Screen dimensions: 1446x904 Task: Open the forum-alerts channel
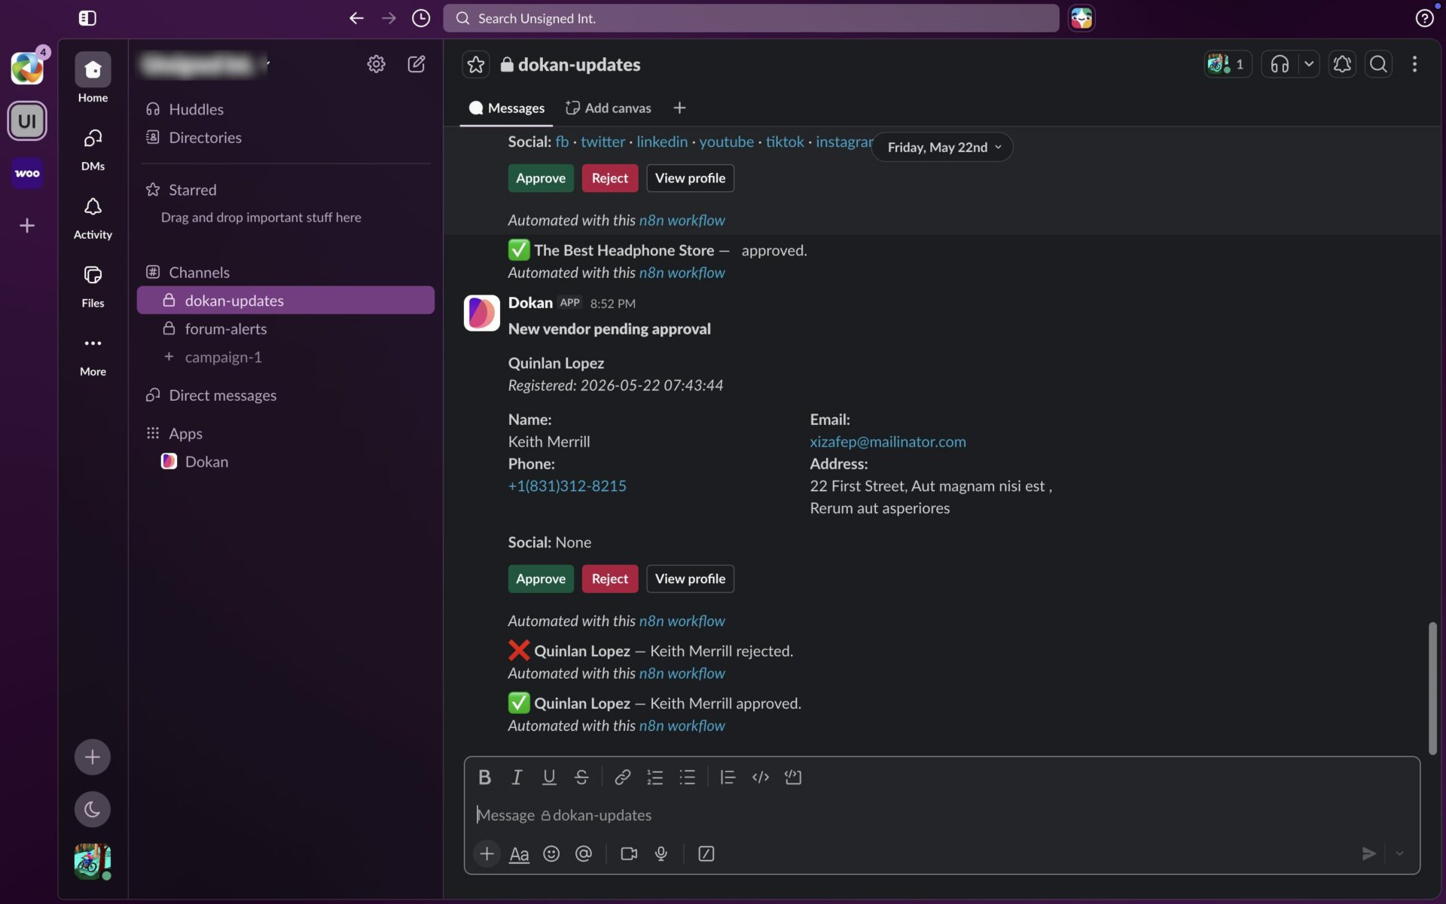tap(226, 328)
